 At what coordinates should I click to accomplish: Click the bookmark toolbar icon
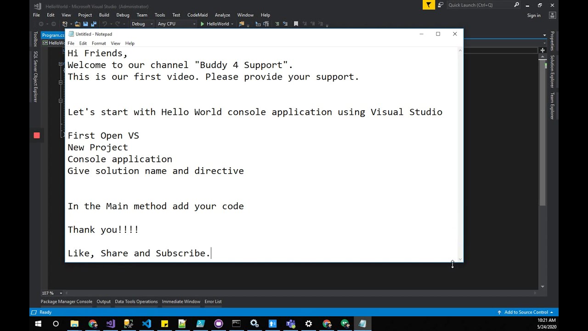pos(296,24)
